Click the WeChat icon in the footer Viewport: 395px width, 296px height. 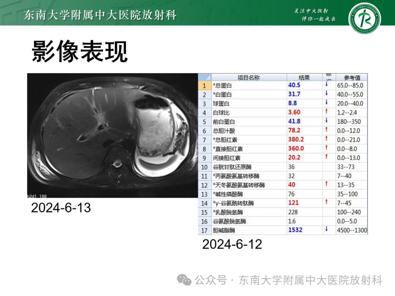click(184, 280)
